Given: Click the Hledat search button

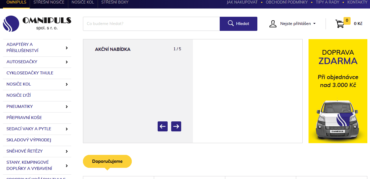Looking at the screenshot, I should point(239,24).
